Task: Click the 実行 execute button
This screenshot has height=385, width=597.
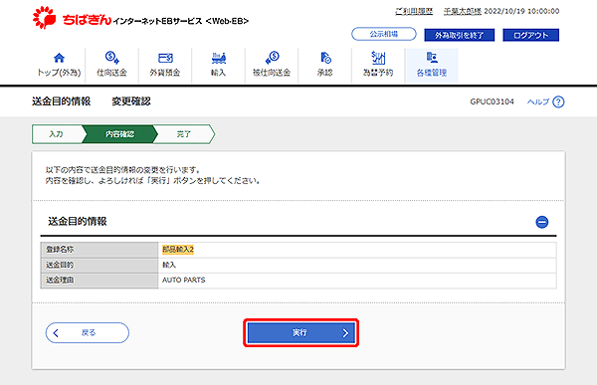Action: coord(300,333)
